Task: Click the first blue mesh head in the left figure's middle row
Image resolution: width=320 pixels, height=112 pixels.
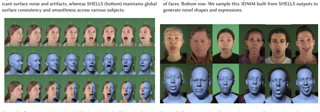Action: 14,60
